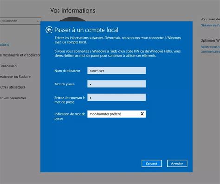Click the paramètre search box in the Settings window
The height and width of the screenshot is (184, 220).
coord(20,21)
